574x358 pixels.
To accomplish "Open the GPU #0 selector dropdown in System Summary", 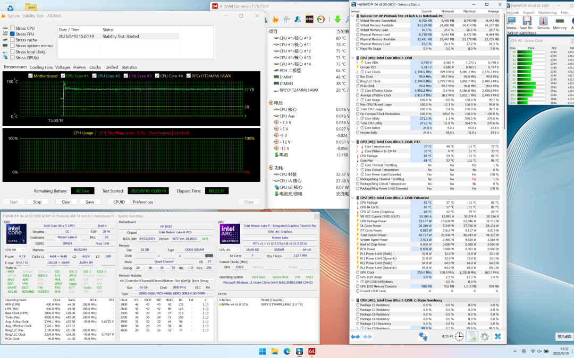I will click(229, 250).
